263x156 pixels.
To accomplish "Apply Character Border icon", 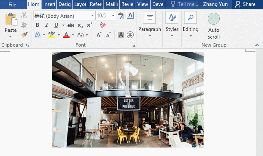I will (130, 15).
